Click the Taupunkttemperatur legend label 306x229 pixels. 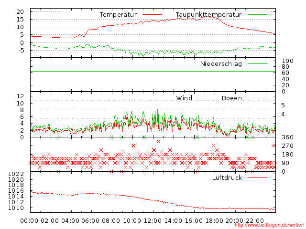[208, 15]
